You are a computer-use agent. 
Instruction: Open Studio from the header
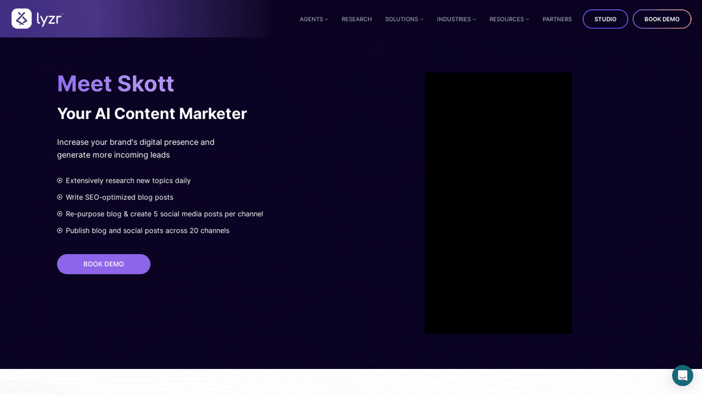coord(605,19)
